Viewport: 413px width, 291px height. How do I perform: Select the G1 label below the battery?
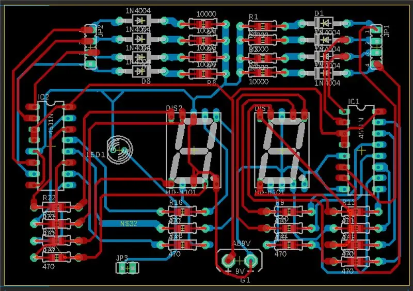pyautogui.click(x=245, y=280)
